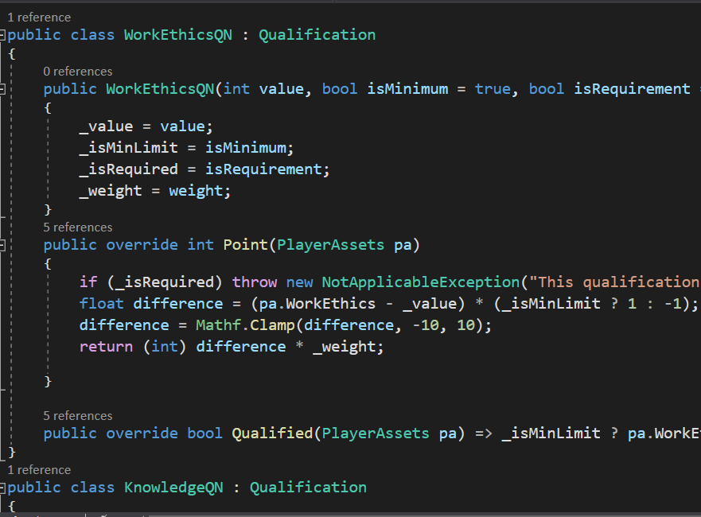Click _isMinLimit in the constructor assignment
This screenshot has width=701, height=517.
point(128,148)
